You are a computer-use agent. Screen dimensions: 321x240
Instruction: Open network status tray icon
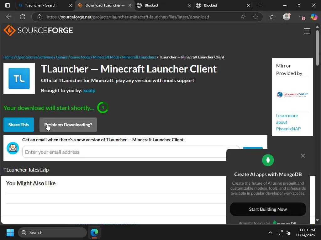pos(280,232)
